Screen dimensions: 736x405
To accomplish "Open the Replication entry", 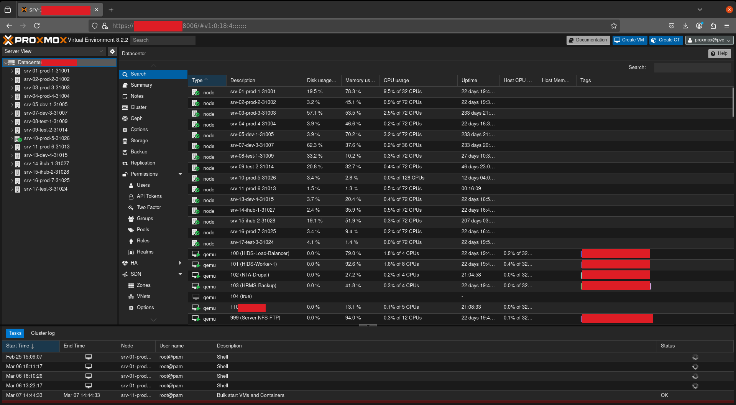I will click(x=153, y=163).
